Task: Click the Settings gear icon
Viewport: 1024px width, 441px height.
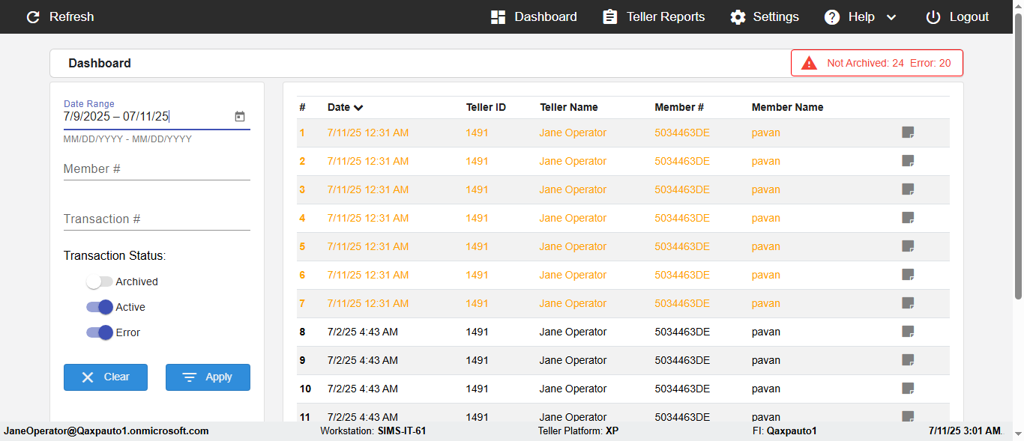Action: pyautogui.click(x=738, y=16)
